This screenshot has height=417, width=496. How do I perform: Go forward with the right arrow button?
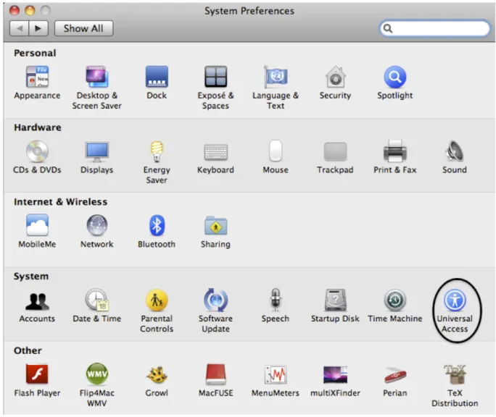38,28
